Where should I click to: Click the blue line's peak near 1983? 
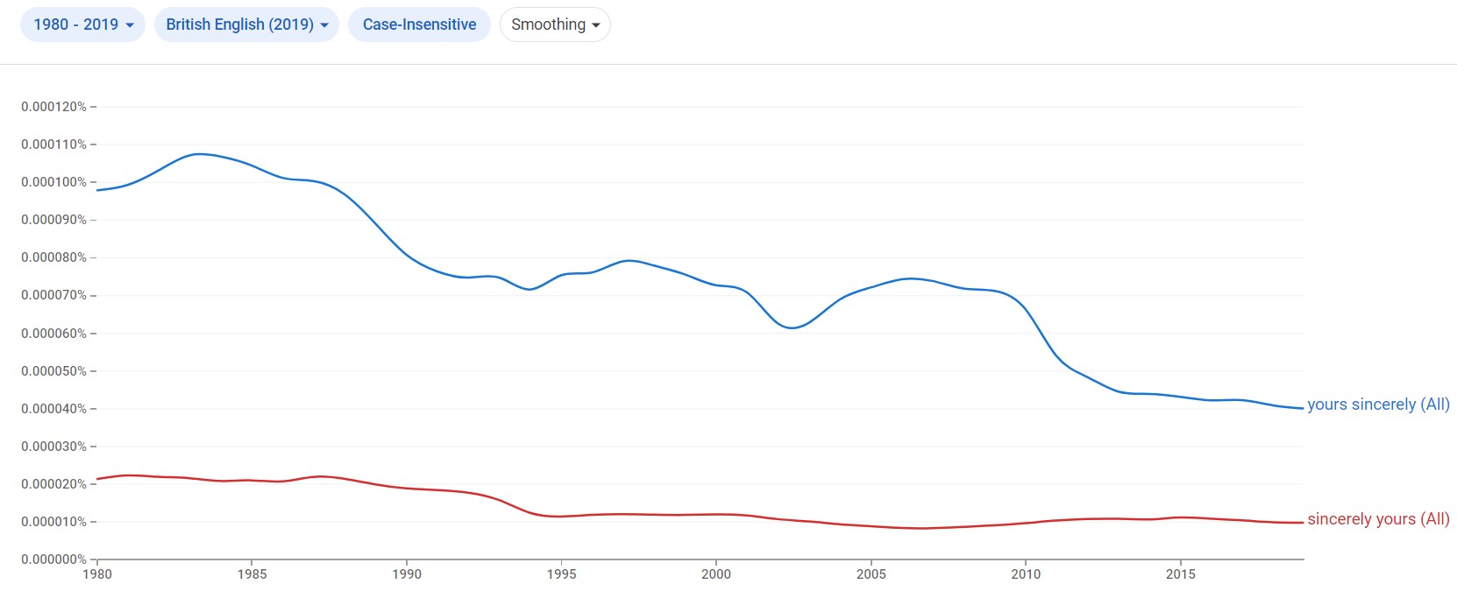tap(199, 154)
